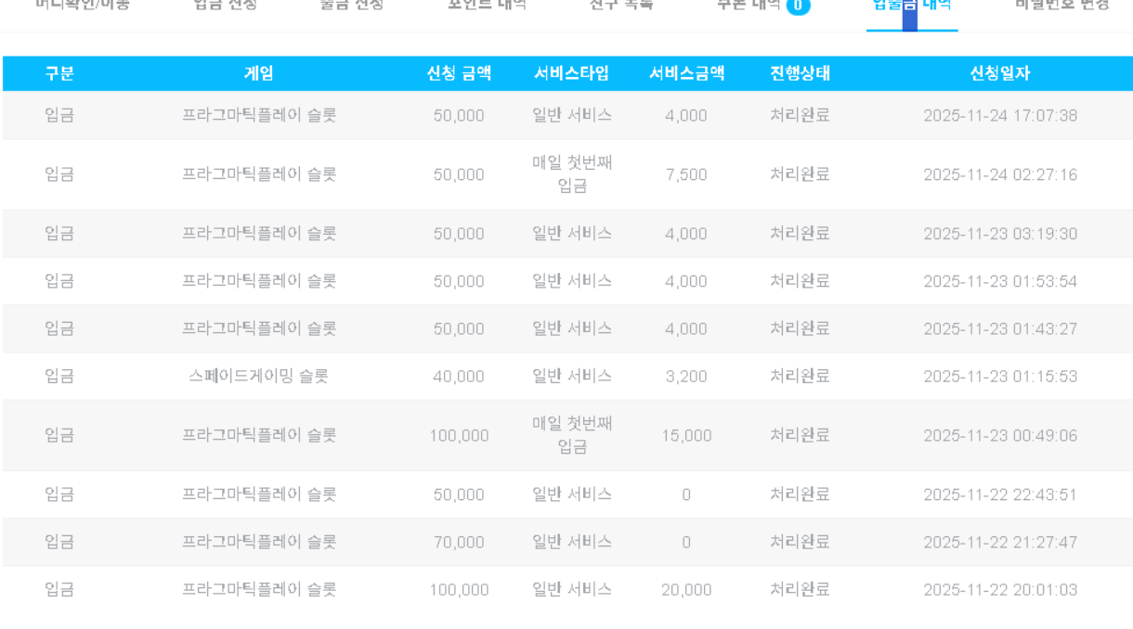This screenshot has width=1133, height=629.
Task: Click the 서비스타입 column header
Action: [571, 74]
